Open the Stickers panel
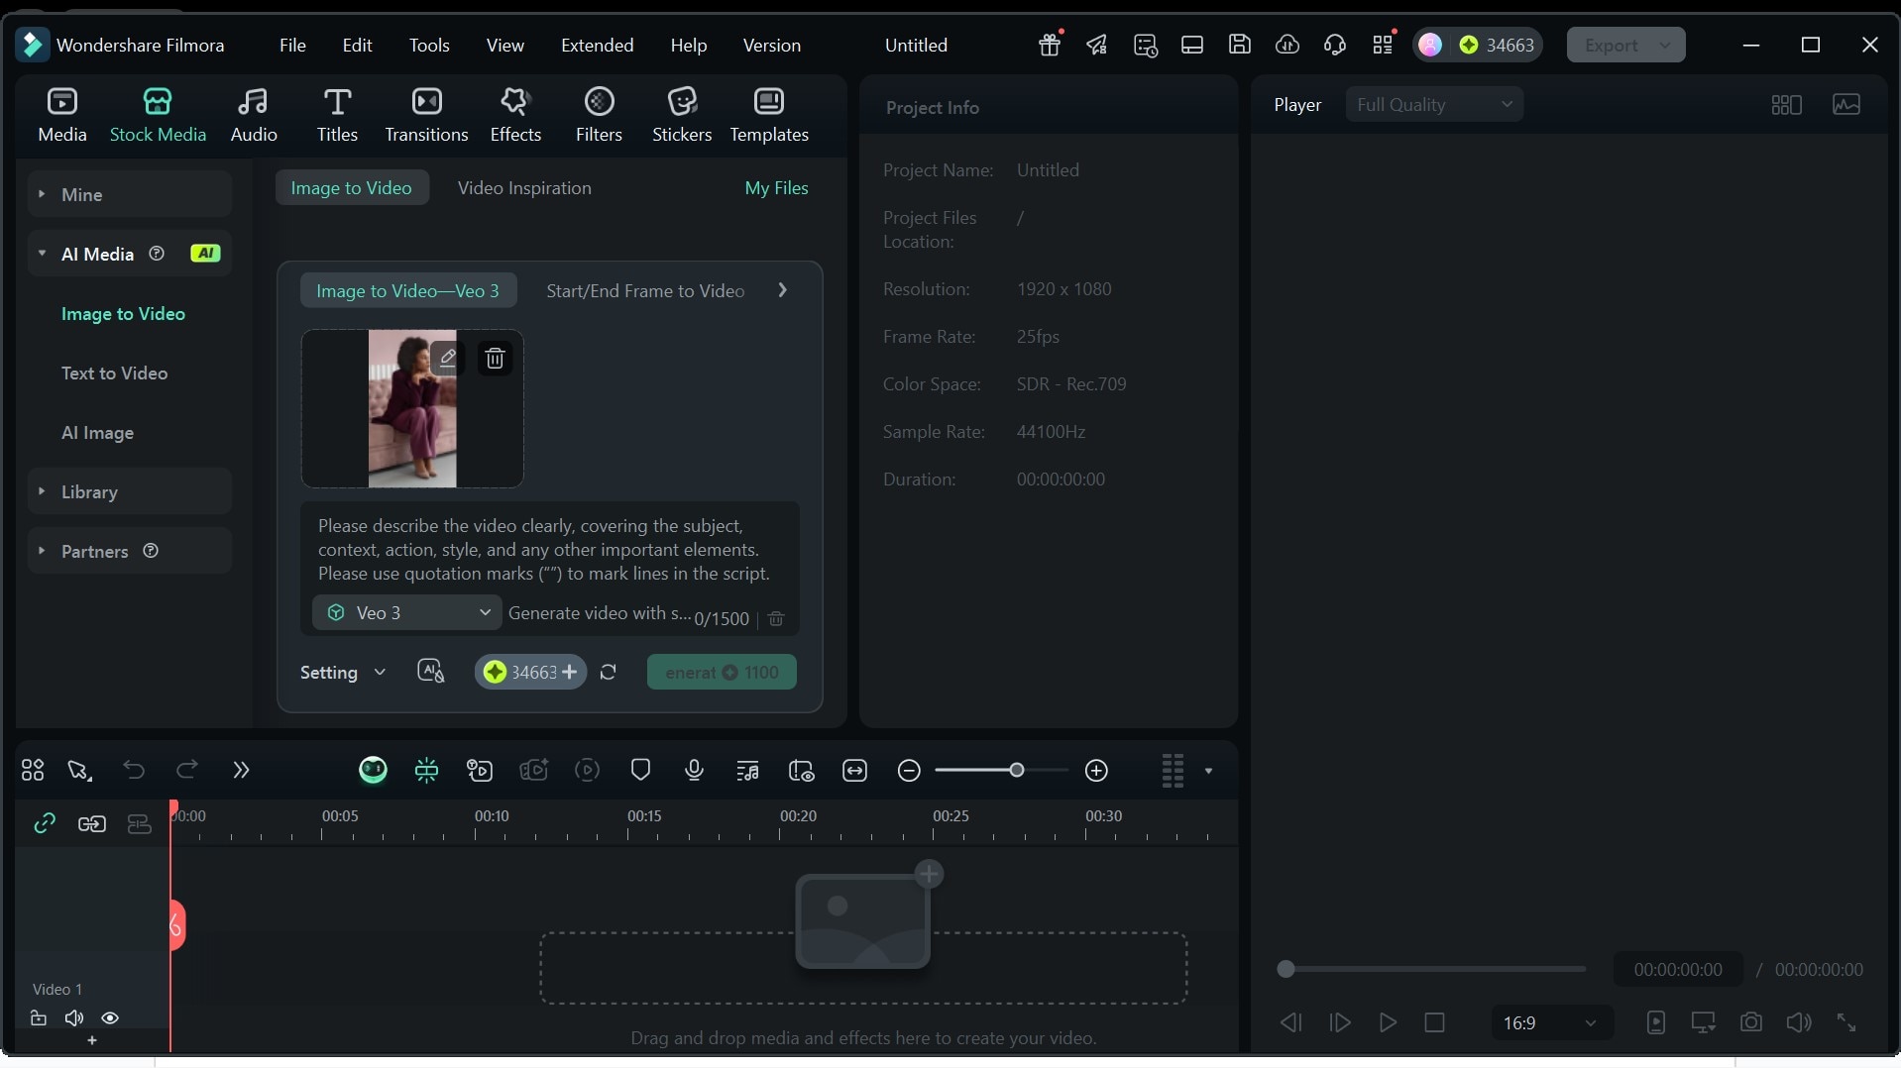 681,112
